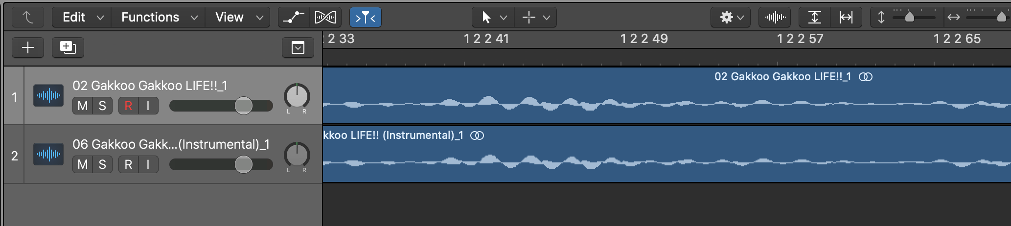This screenshot has width=1011, height=226.
Task: Disable record on track 1
Action: click(128, 106)
